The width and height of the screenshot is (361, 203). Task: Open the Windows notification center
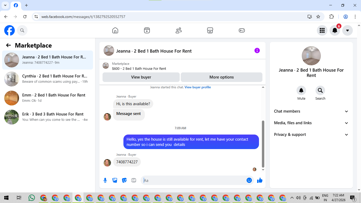(x=352, y=198)
